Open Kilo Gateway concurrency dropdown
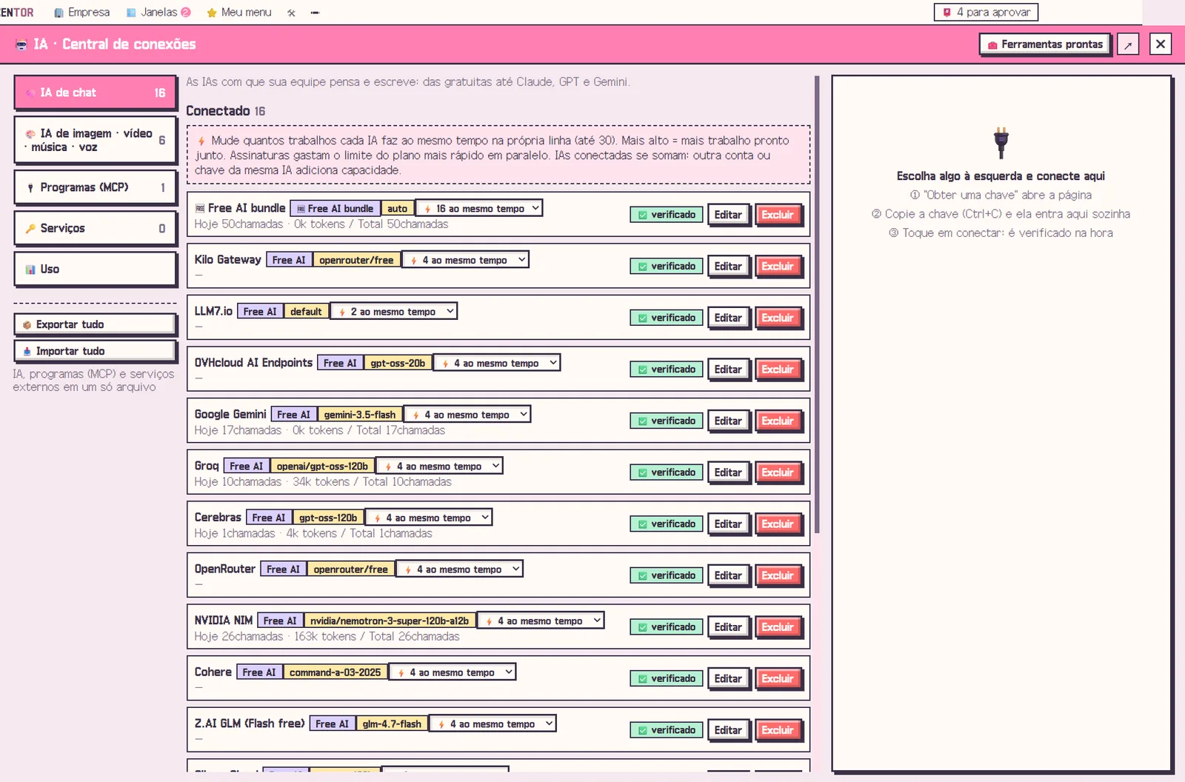The image size is (1185, 782). [x=466, y=260]
